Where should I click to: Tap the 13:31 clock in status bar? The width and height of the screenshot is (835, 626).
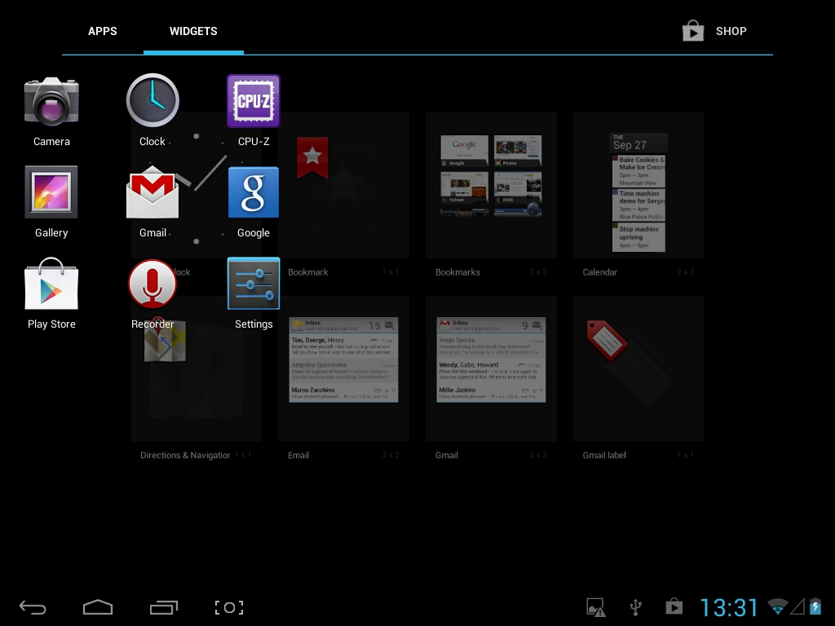pyautogui.click(x=729, y=607)
